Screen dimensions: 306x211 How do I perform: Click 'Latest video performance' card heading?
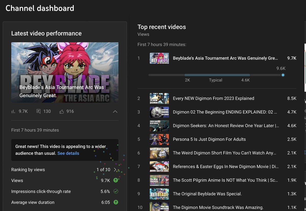(46, 33)
